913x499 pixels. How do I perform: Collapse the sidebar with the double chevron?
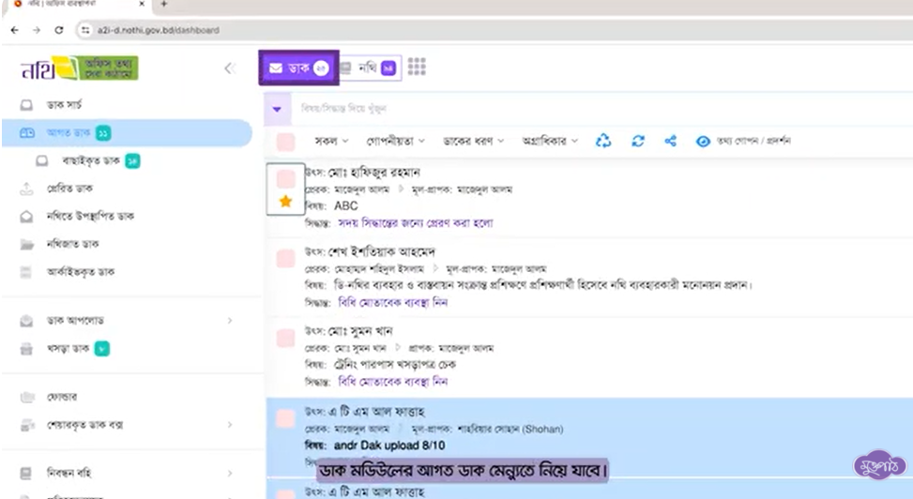pos(229,68)
